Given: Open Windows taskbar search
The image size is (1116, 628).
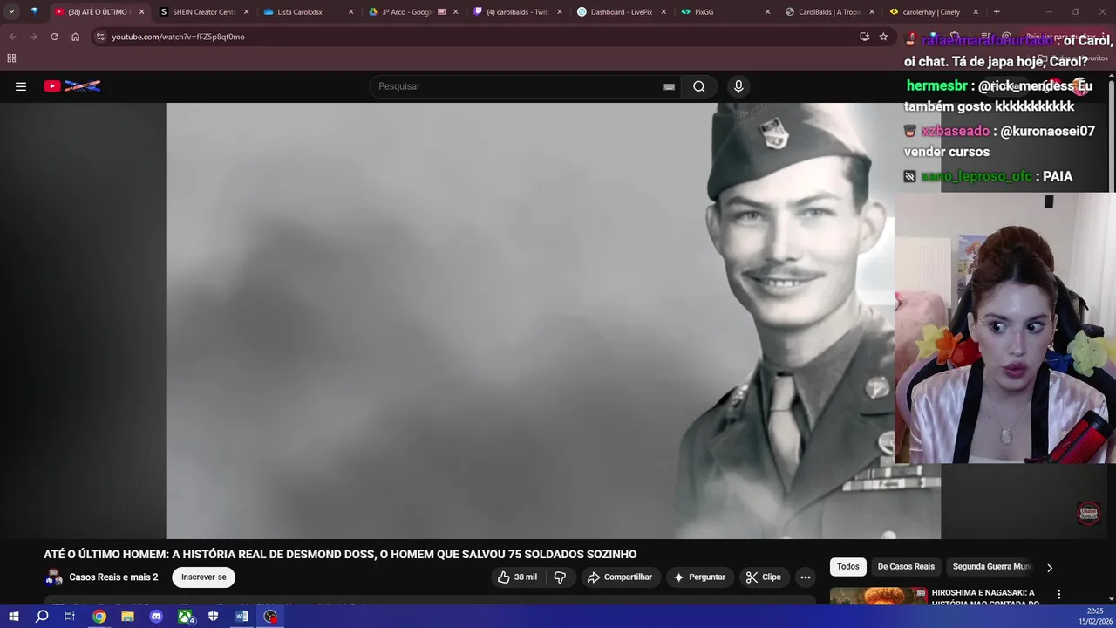Looking at the screenshot, I should click(x=42, y=617).
